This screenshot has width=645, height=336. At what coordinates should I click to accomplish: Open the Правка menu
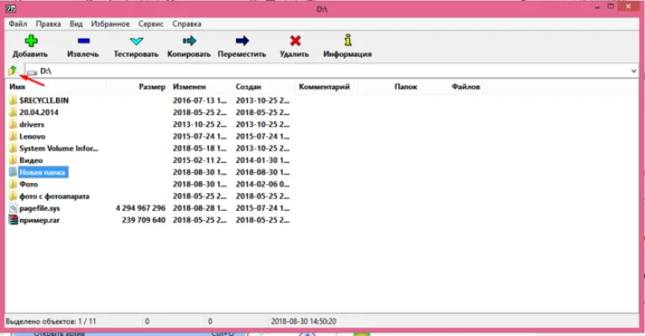coord(48,24)
